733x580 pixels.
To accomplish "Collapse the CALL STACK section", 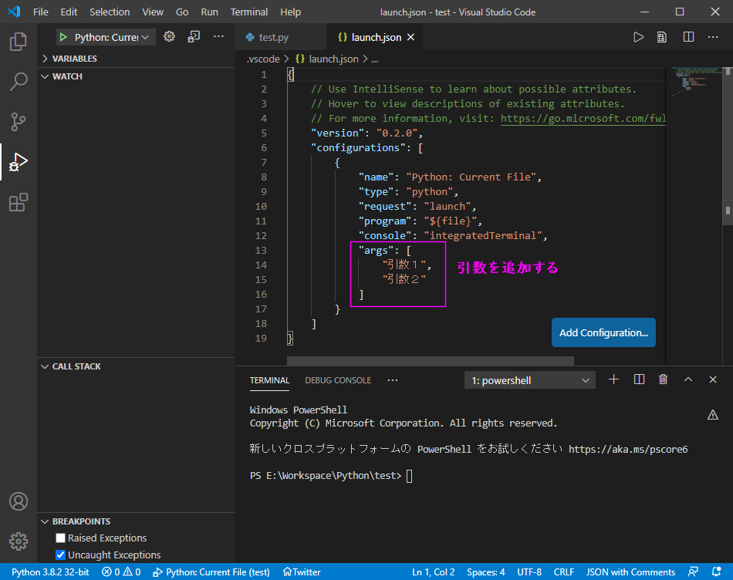I will (136, 366).
